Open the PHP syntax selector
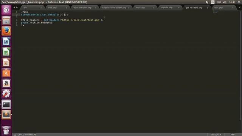The image size is (242, 136). (233, 134)
